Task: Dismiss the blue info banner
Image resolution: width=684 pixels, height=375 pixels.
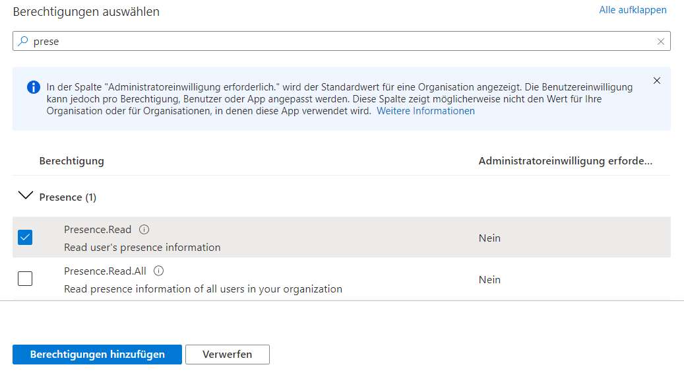Action: click(656, 81)
